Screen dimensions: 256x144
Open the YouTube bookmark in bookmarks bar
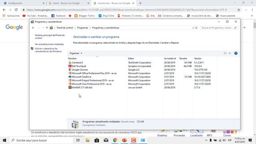(36, 16)
